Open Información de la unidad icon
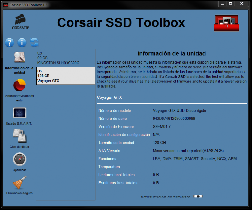The width and height of the screenshot is (252, 210). click(19, 57)
